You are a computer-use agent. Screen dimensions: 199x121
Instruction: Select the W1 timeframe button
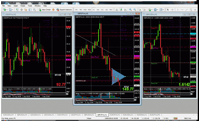107,10
